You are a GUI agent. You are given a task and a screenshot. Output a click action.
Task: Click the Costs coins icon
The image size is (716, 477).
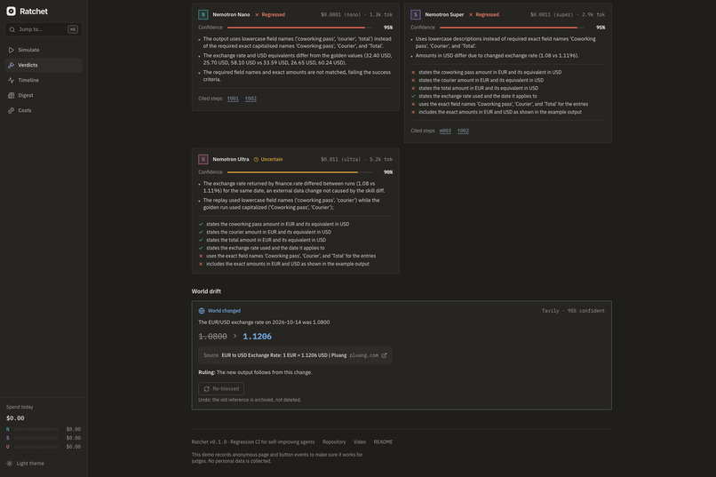tap(11, 110)
